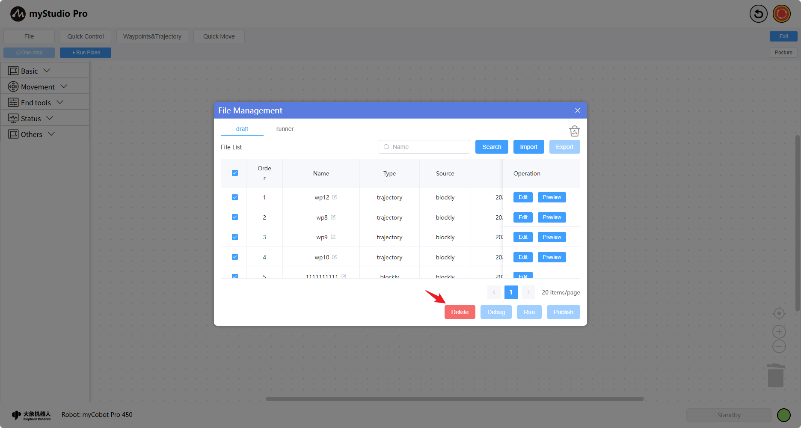
Task: Toggle the checkbox for row wp10
Action: point(235,257)
